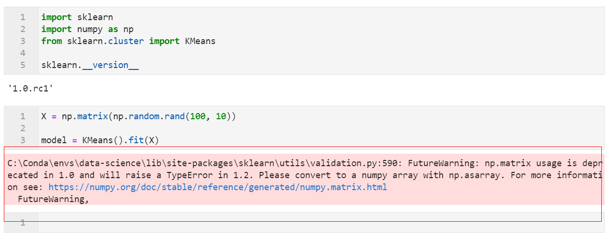Click line number 3 in second cell

point(23,140)
